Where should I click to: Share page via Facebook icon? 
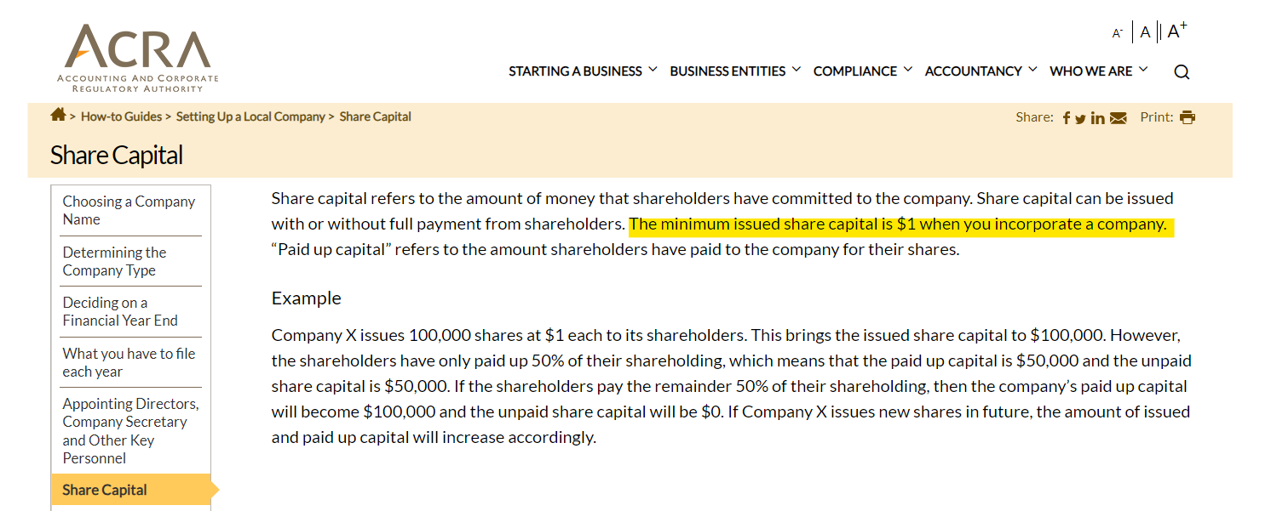1067,118
